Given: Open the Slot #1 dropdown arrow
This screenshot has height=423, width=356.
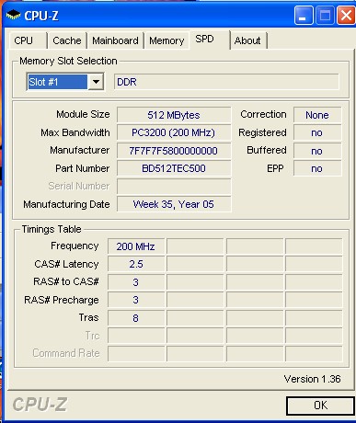Looking at the screenshot, I should pos(96,82).
